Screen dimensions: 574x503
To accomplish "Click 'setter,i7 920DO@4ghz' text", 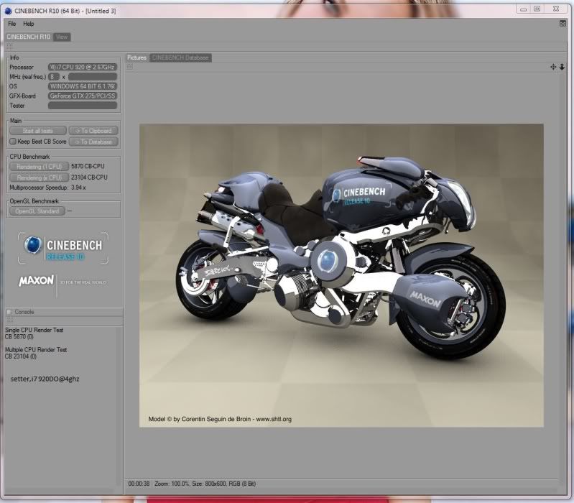I will [45, 379].
